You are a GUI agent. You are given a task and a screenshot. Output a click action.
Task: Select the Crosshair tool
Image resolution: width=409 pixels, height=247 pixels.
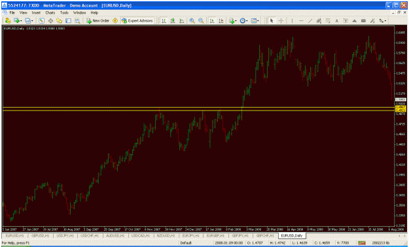click(281, 21)
